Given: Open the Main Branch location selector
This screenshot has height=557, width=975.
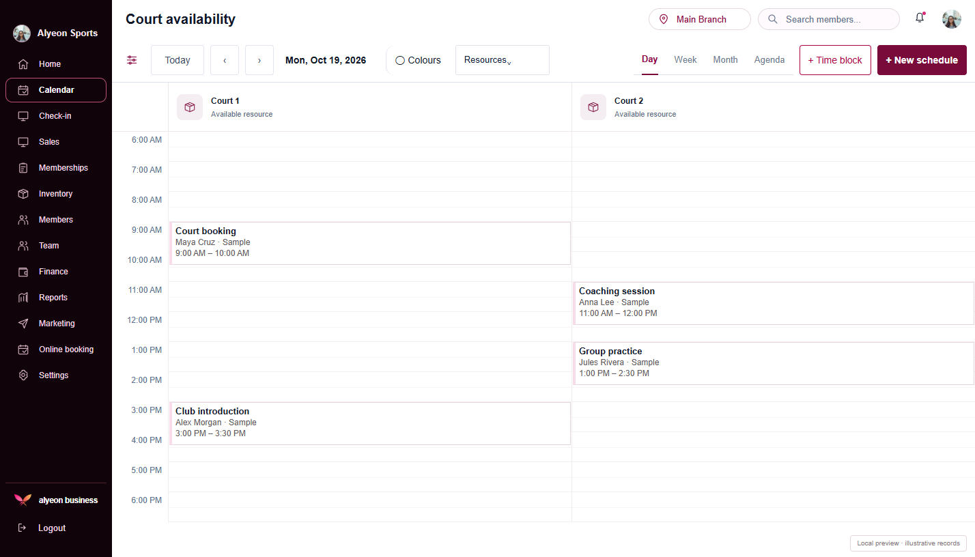Looking at the screenshot, I should [x=700, y=19].
